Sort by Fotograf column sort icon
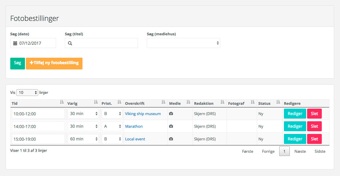This screenshot has width=340, height=176. [253, 102]
